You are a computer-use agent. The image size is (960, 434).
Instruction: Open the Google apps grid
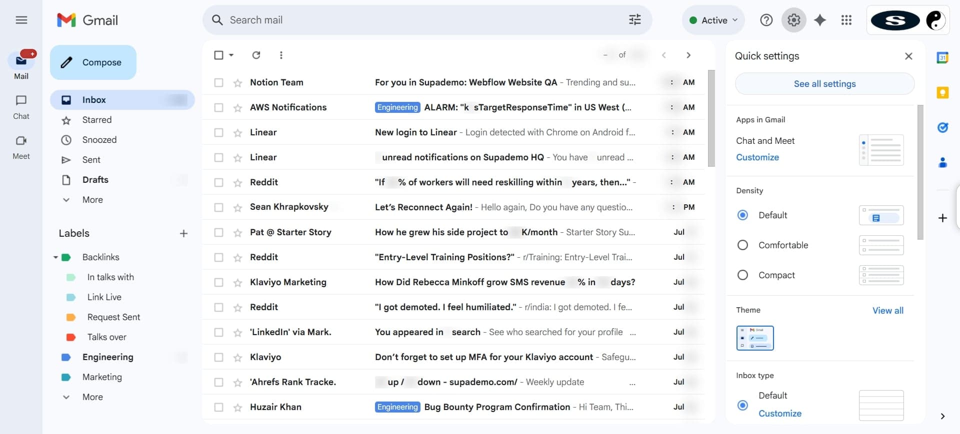point(846,20)
